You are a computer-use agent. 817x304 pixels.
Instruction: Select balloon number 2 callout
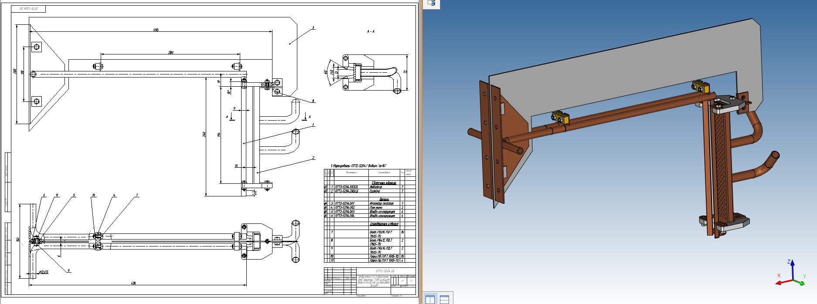[313, 158]
